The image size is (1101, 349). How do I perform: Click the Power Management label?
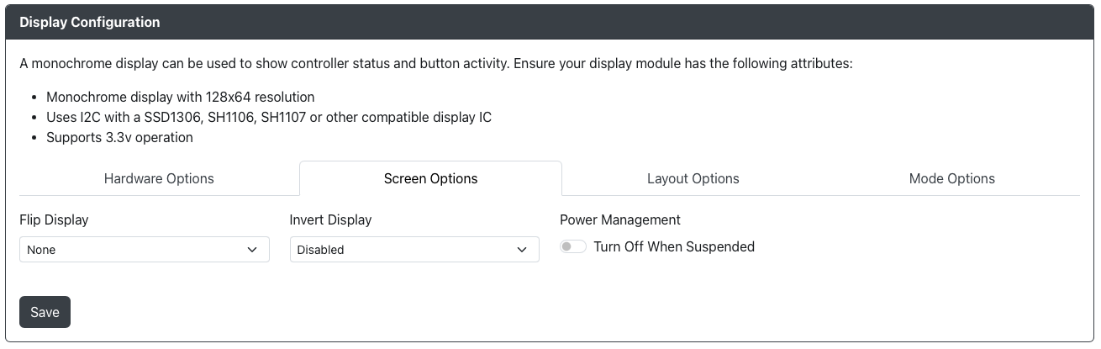pos(620,219)
